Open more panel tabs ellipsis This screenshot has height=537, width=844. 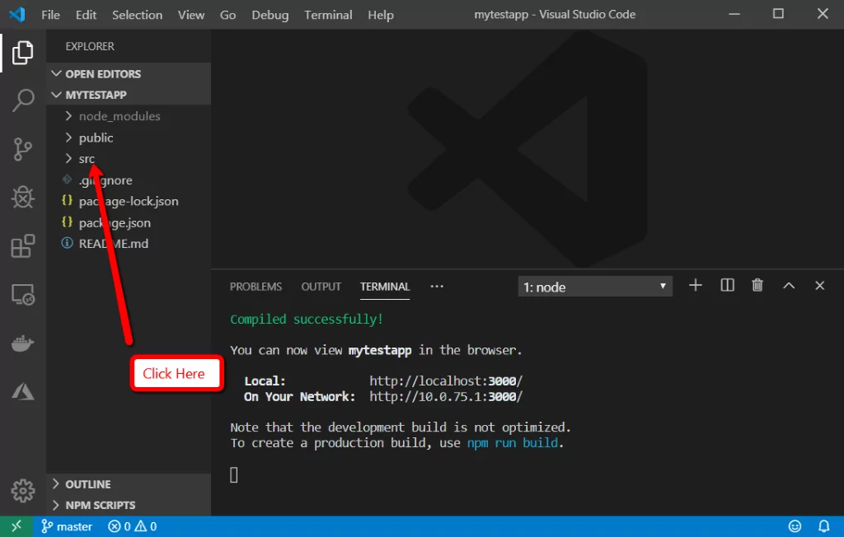437,287
